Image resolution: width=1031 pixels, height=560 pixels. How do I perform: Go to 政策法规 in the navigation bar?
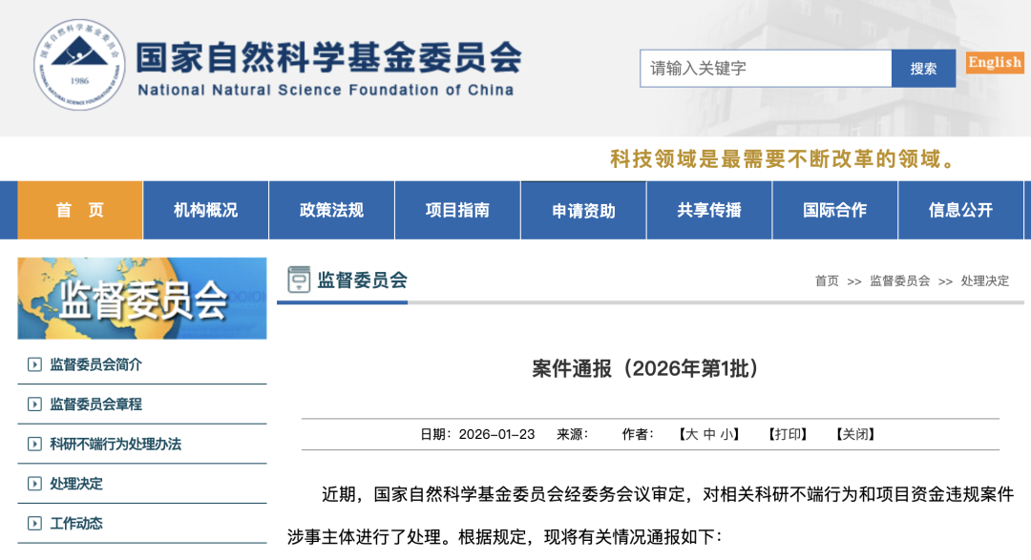[x=331, y=210]
